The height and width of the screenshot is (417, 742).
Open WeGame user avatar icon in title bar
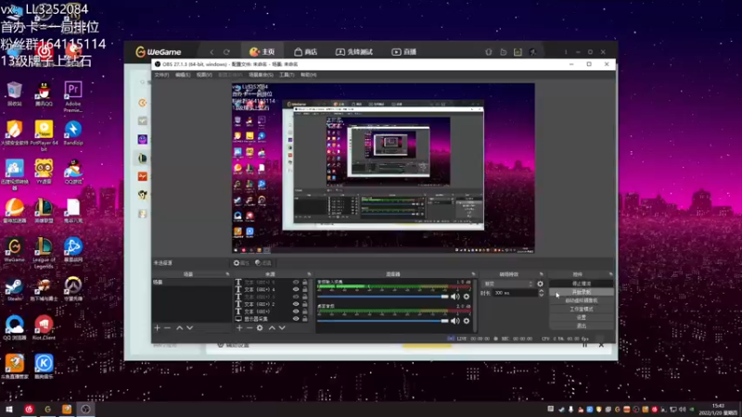tap(532, 52)
